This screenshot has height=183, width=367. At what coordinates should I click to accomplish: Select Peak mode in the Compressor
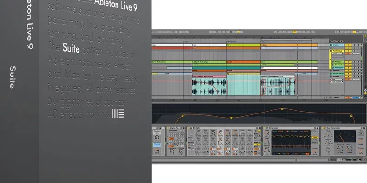[x=315, y=137]
